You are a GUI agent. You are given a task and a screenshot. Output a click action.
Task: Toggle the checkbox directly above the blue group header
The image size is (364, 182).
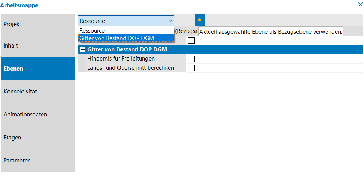coord(191,41)
